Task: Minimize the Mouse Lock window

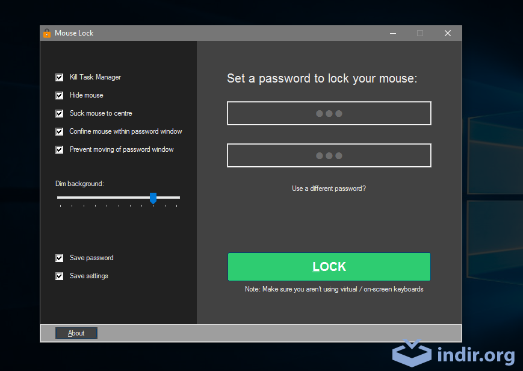Action: pos(392,33)
